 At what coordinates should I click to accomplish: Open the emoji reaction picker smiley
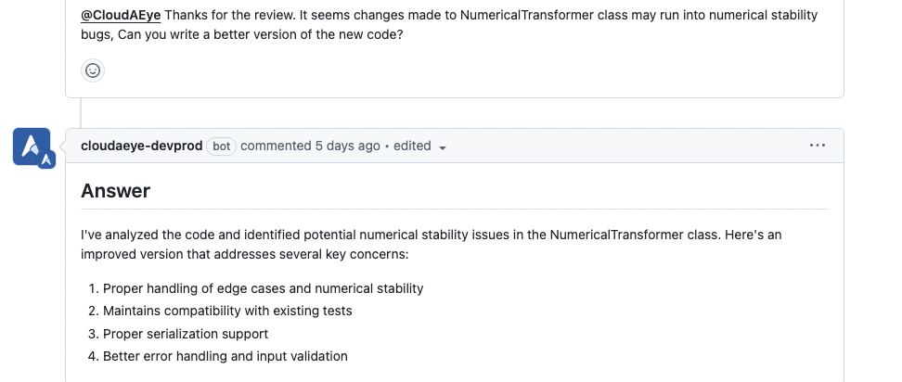pos(93,70)
